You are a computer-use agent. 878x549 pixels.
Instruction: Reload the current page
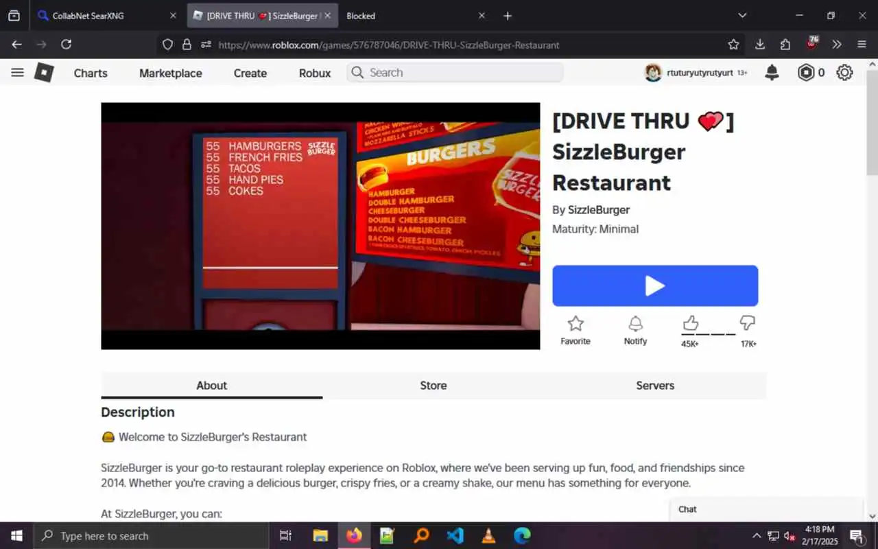tap(66, 45)
